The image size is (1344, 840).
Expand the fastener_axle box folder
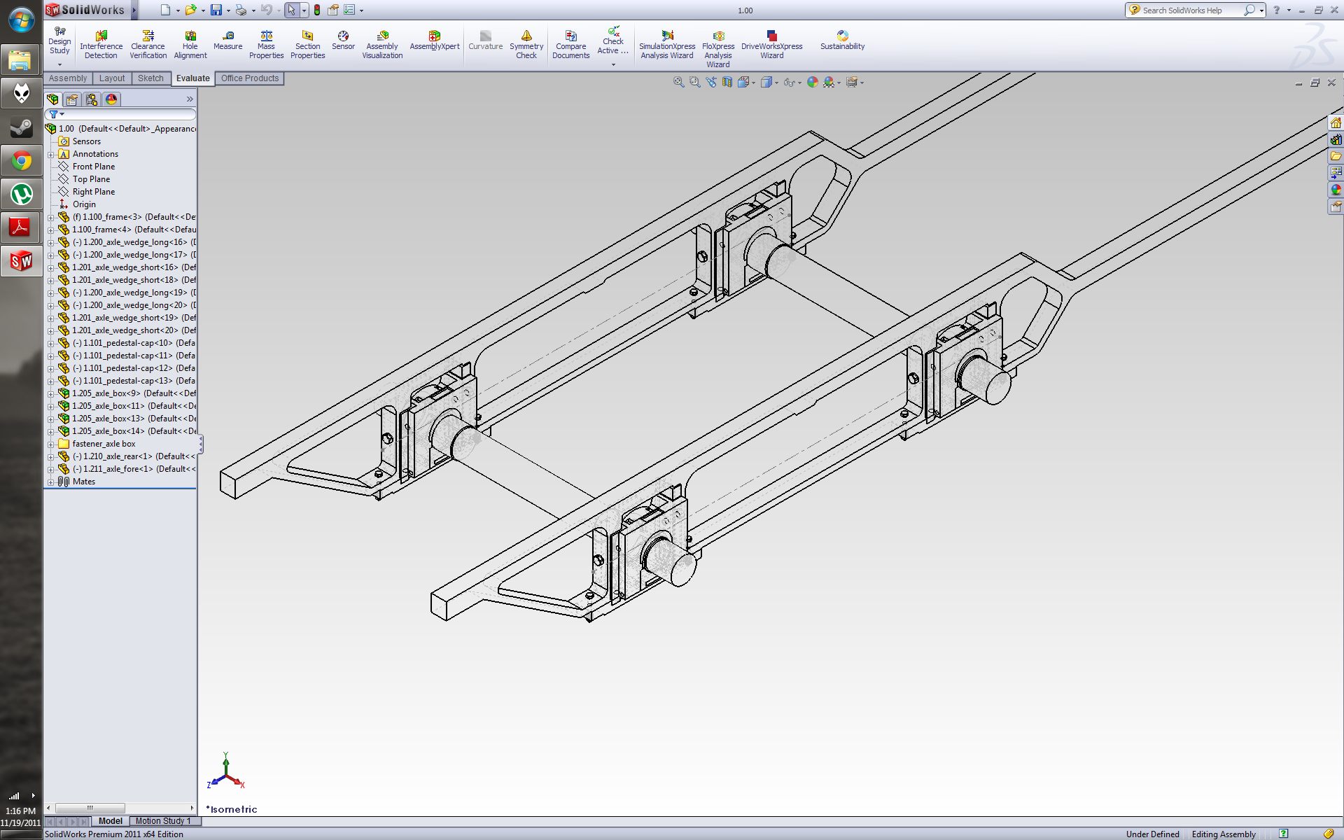(x=50, y=443)
